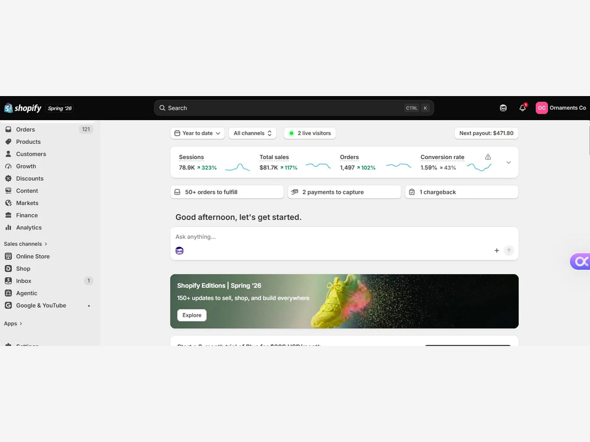Screen dimensions: 590x442
Task: Click the 121 orders count badge
Action: coord(86,129)
